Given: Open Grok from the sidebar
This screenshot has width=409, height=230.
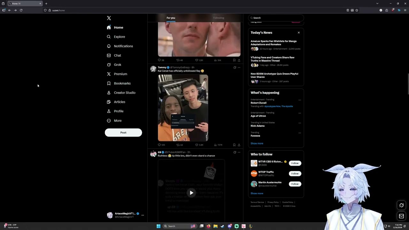Looking at the screenshot, I should pyautogui.click(x=114, y=65).
